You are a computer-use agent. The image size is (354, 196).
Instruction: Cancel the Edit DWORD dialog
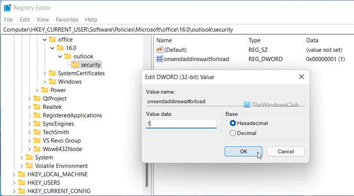(286, 152)
